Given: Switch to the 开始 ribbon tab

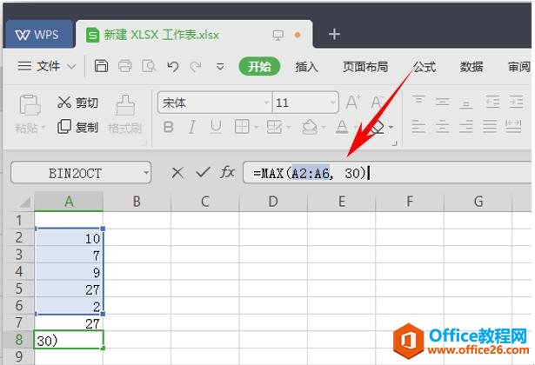Looking at the screenshot, I should [259, 66].
